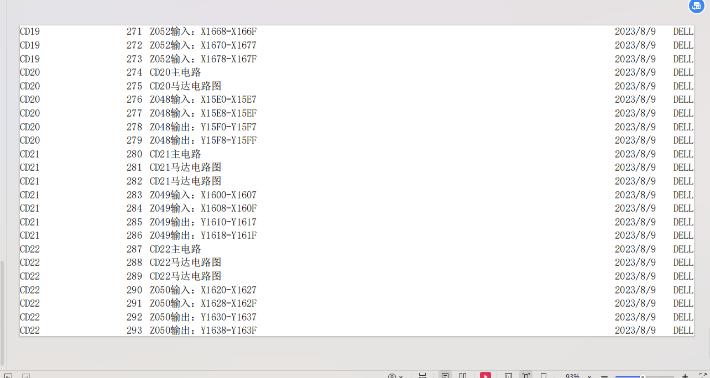The width and height of the screenshot is (710, 378).
Task: Click the forward navigation arrow in status bar
Action: point(25,376)
